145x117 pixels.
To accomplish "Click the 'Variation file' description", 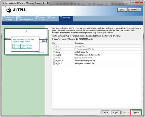I will click(79, 46).
